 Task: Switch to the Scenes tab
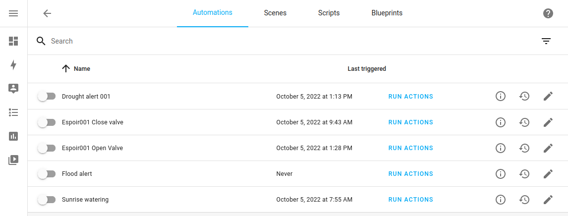[x=275, y=13]
